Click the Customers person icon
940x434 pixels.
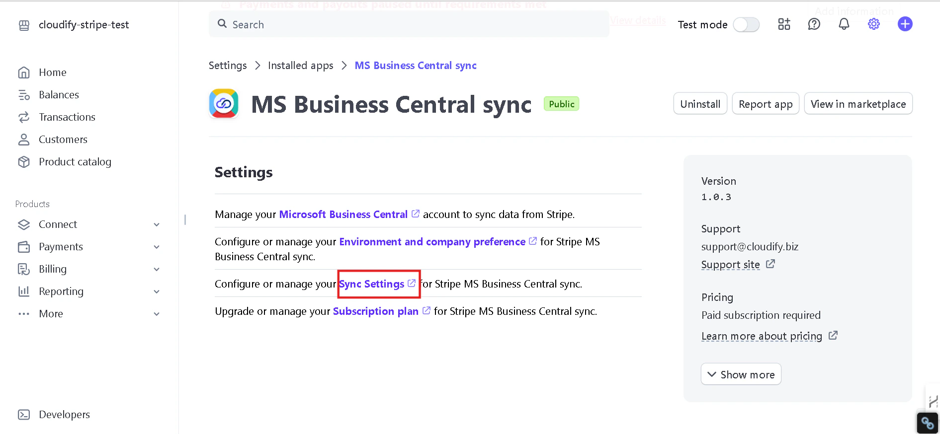pyautogui.click(x=24, y=140)
